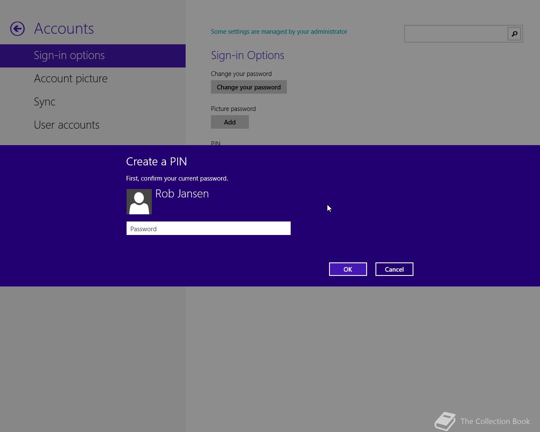Click the back arrow next to Accounts
Image resolution: width=540 pixels, height=432 pixels.
click(17, 29)
